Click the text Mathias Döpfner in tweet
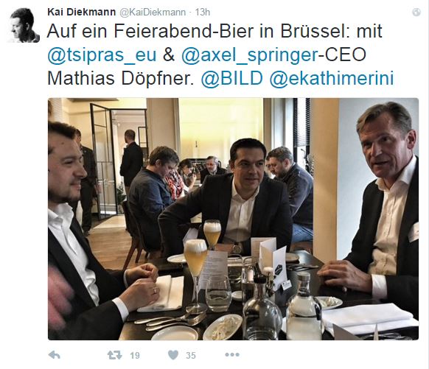The height and width of the screenshot is (369, 429). (x=121, y=78)
